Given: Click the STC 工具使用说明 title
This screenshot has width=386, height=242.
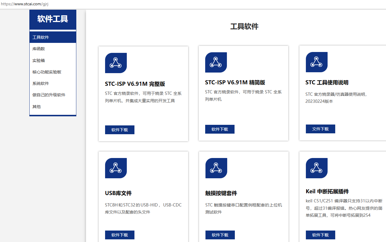Looking at the screenshot, I should [x=327, y=83].
